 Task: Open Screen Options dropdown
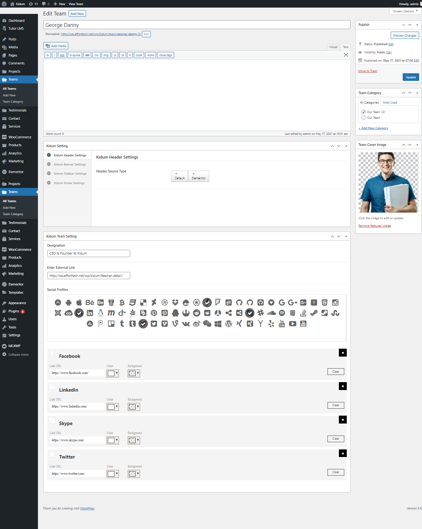coord(405,11)
